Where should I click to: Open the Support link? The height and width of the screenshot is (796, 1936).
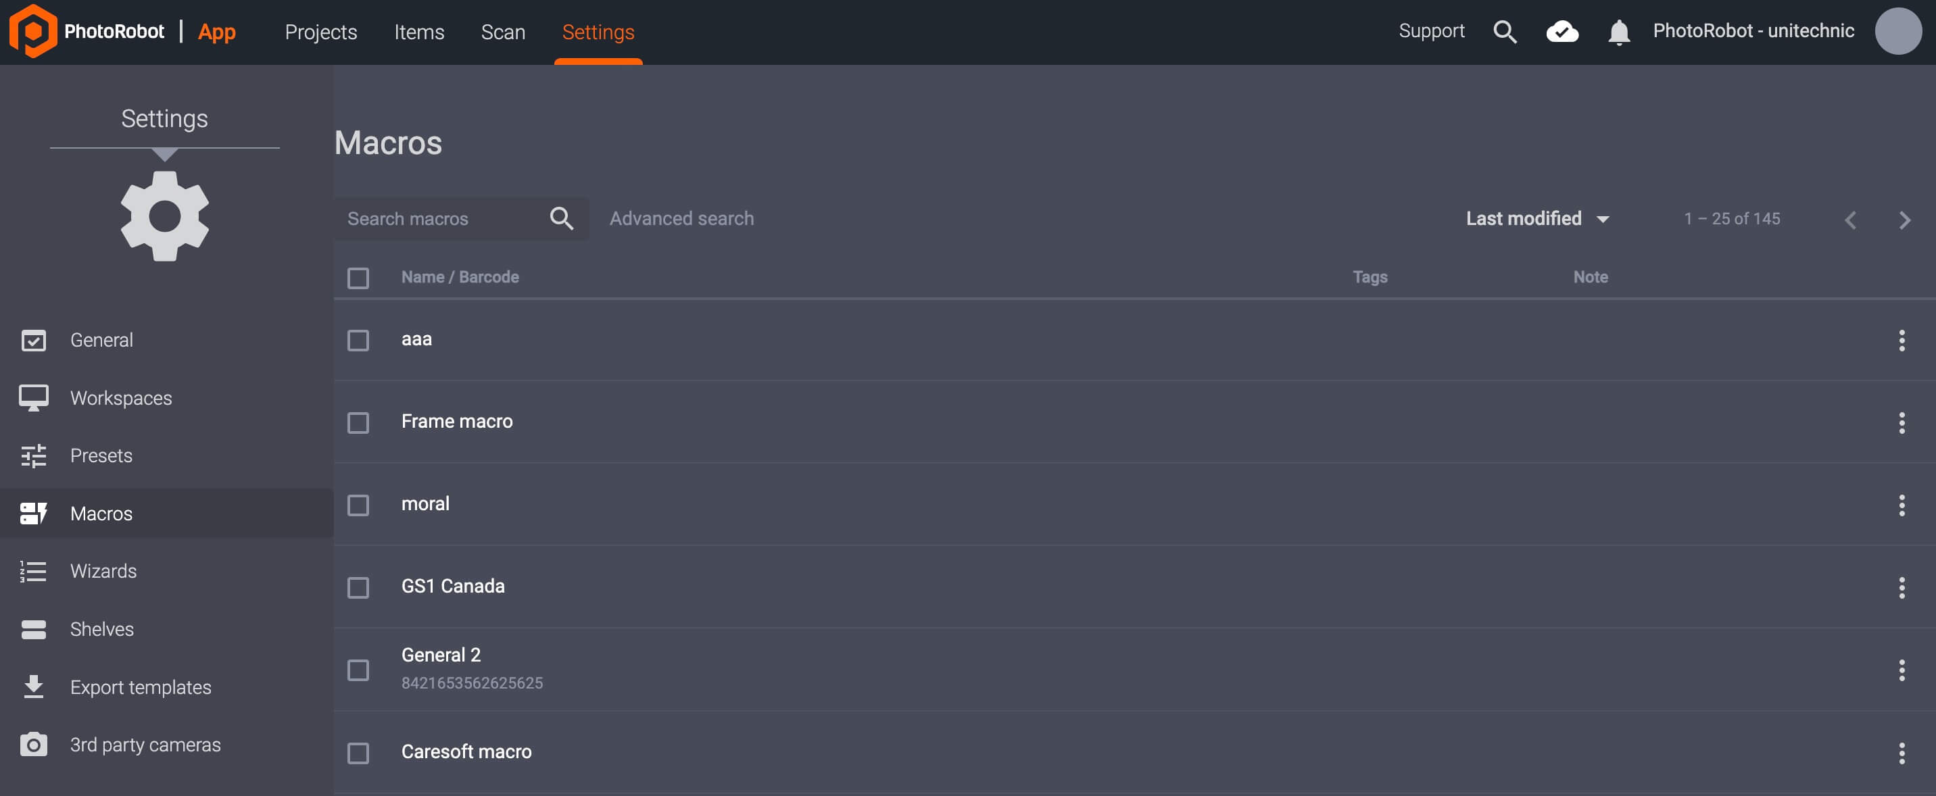(x=1431, y=31)
